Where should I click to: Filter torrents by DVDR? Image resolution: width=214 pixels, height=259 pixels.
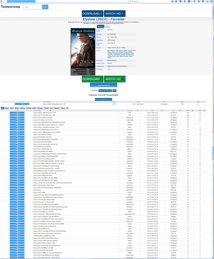tap(34, 108)
